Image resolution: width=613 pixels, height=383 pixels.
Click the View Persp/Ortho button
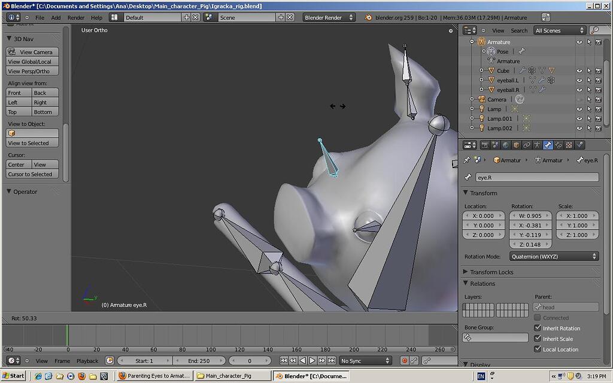tap(32, 71)
